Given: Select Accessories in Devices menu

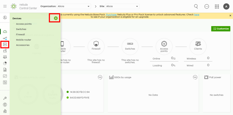Looking at the screenshot, I should click(x=23, y=45).
